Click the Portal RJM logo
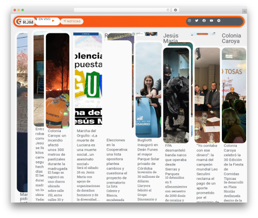Screen dimensions: 258x218 click(25, 22)
